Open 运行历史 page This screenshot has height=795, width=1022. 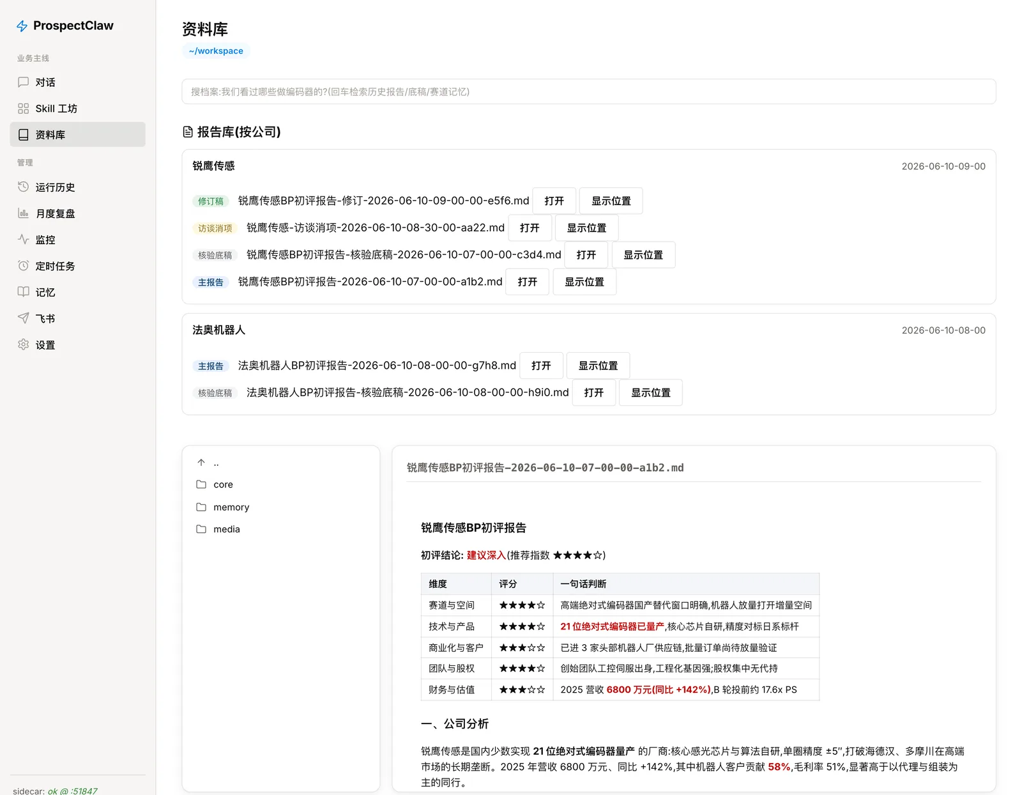78,187
